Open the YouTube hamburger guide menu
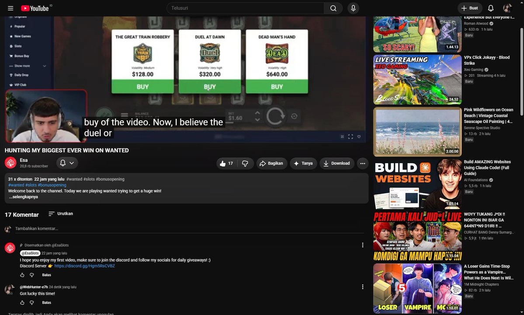The height and width of the screenshot is (315, 524). (x=10, y=8)
